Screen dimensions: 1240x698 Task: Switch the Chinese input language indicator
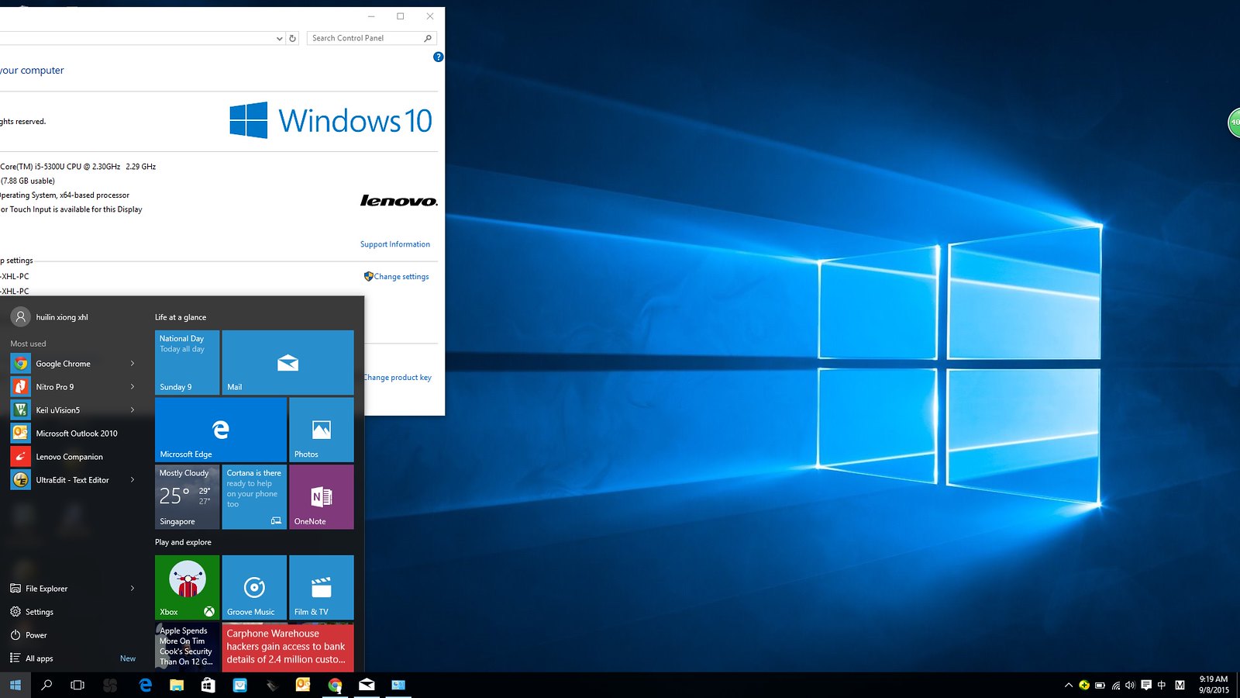click(x=1162, y=685)
